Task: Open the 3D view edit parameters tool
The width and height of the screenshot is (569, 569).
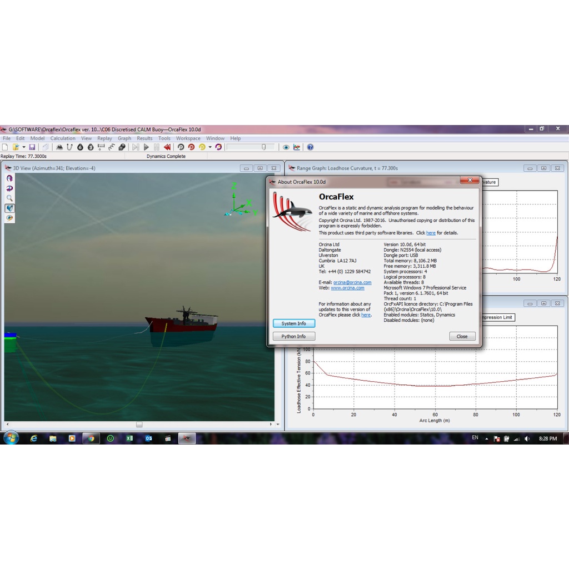Action: click(9, 218)
